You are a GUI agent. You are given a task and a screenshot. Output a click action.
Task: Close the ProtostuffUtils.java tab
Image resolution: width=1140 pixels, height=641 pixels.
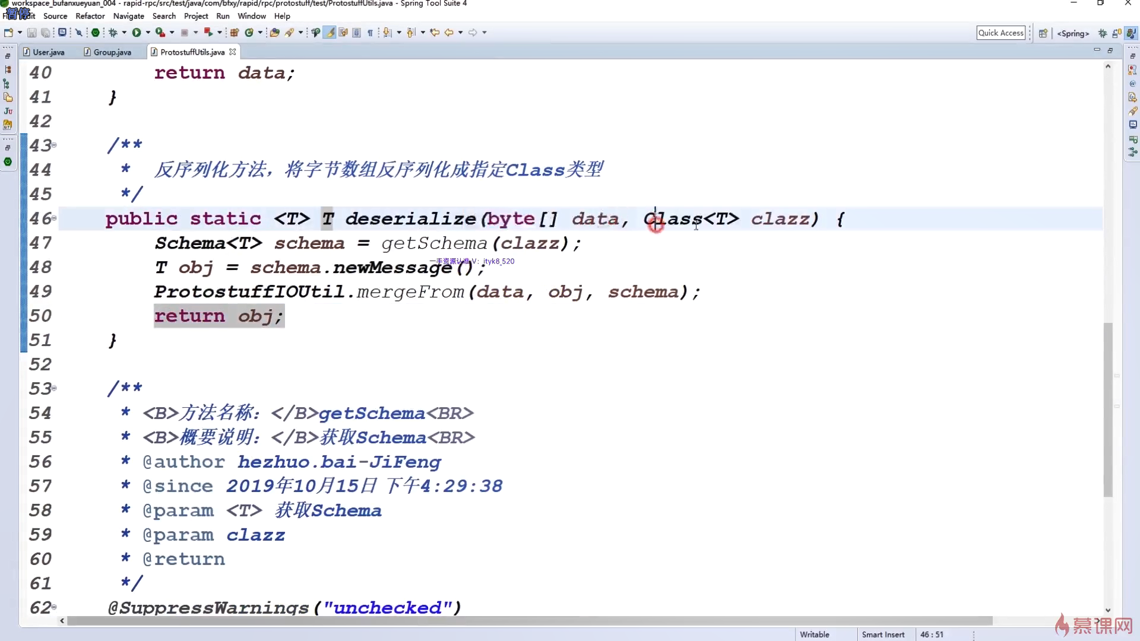(x=233, y=52)
